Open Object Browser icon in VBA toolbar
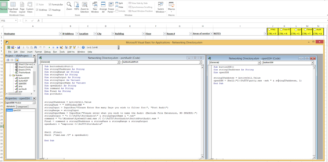This screenshot has width=328, height=162. coord(74,47)
